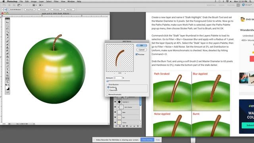Click the Fill Screen button
The width and height of the screenshot is (254, 143).
click(56, 10)
